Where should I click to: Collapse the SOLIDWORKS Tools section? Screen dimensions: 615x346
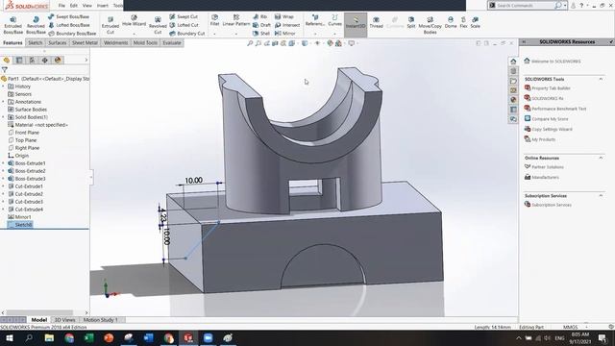(x=601, y=79)
